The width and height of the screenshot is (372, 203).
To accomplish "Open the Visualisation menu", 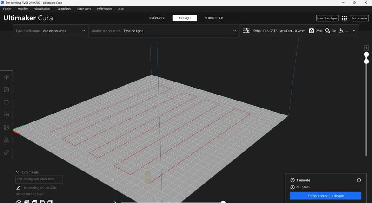I will click(42, 9).
